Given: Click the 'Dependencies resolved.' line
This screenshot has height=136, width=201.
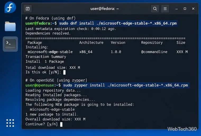Looking at the screenshot, I should [x=48, y=33].
